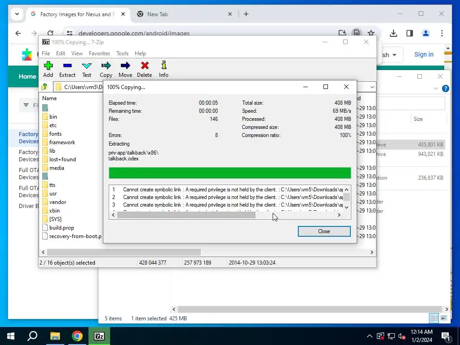460x345 pixels.
Task: Click the error list horizontal scrollbar thumb
Action: pyautogui.click(x=186, y=215)
